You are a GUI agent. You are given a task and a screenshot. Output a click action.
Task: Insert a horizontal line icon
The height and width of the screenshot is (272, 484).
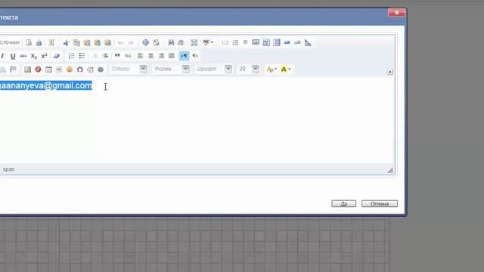(x=59, y=70)
